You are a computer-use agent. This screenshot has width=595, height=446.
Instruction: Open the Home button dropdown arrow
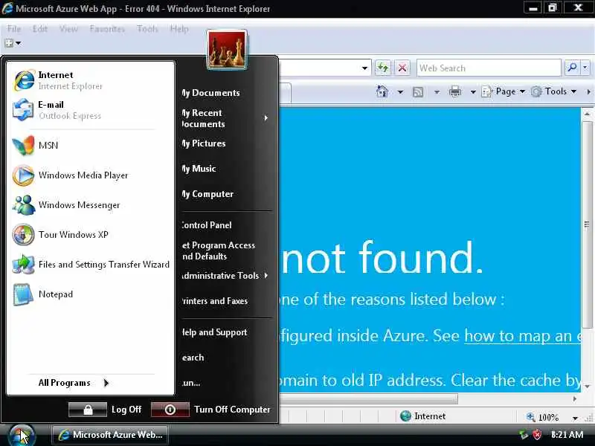[400, 91]
